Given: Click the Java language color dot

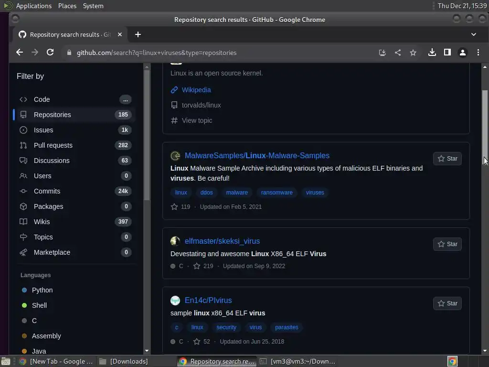Looking at the screenshot, I should 24,351.
